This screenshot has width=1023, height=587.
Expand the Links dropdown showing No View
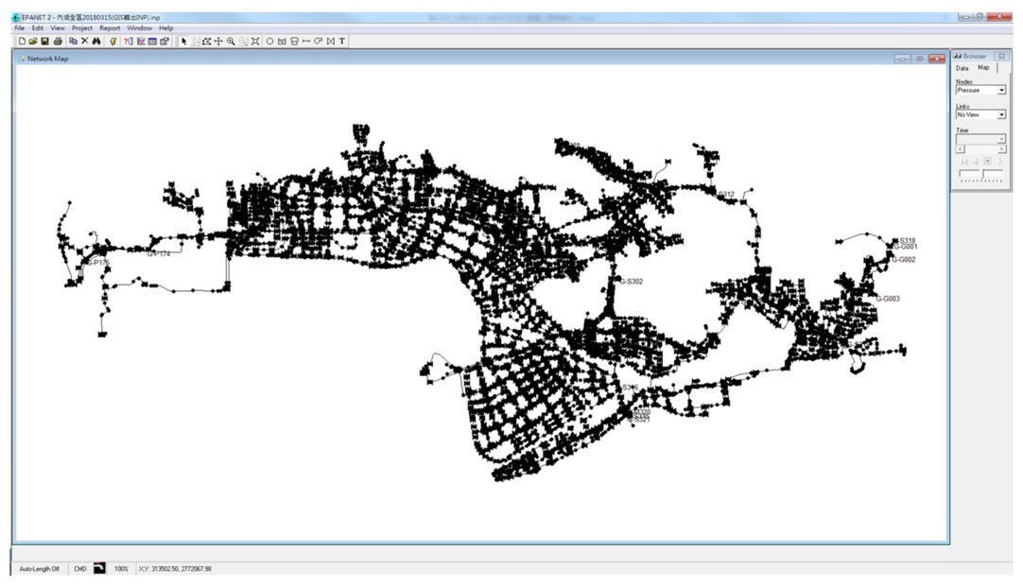[1001, 114]
